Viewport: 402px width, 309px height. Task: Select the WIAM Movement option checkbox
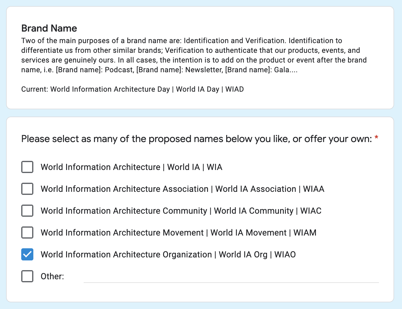click(27, 233)
